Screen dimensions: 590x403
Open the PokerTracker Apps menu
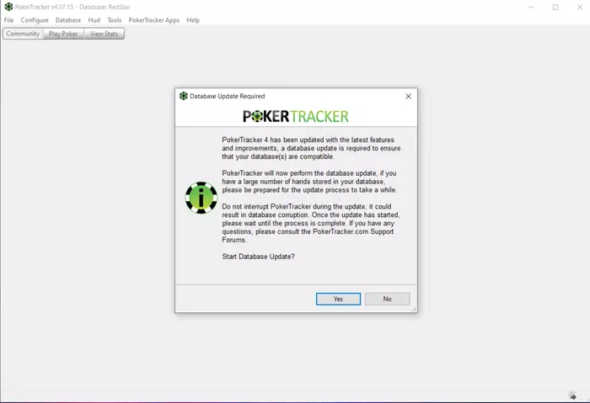pyautogui.click(x=154, y=20)
